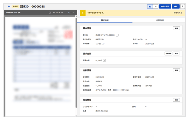
Task: Open the three-dot more options menu
Action: [182, 6]
